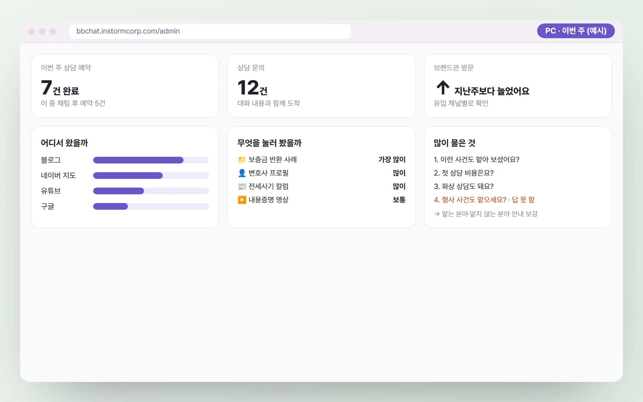Focus the bbchat.instormcorp.com/admin address bar
Viewport: 643px width, 402px height.
(210, 31)
